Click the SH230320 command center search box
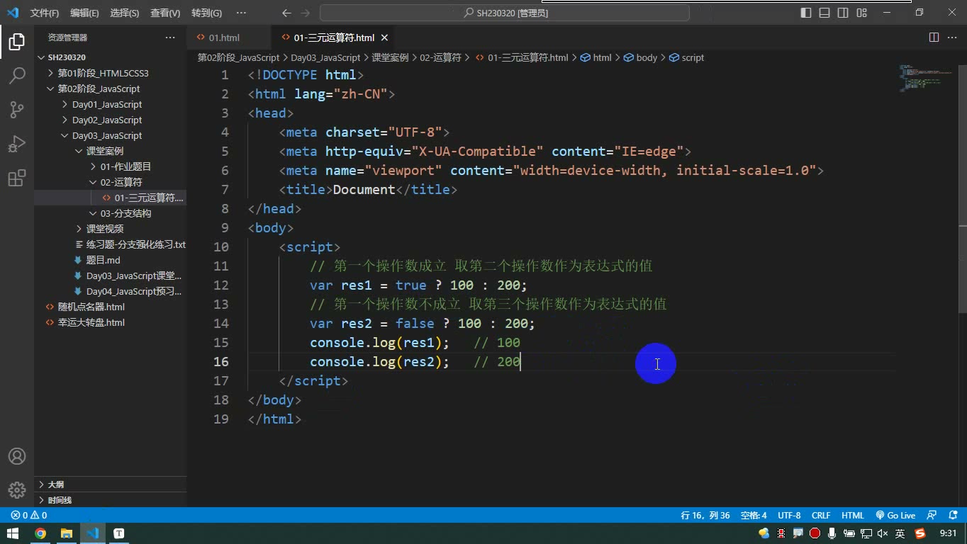 point(505,13)
